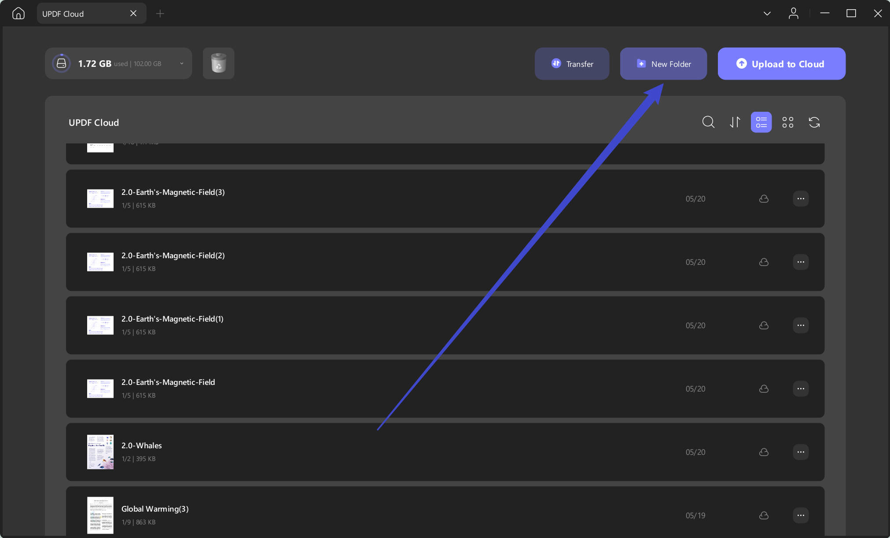
Task: Open thumbnail of 2.0-Earth's-Magnetic-Field(1)
Action: (x=100, y=326)
